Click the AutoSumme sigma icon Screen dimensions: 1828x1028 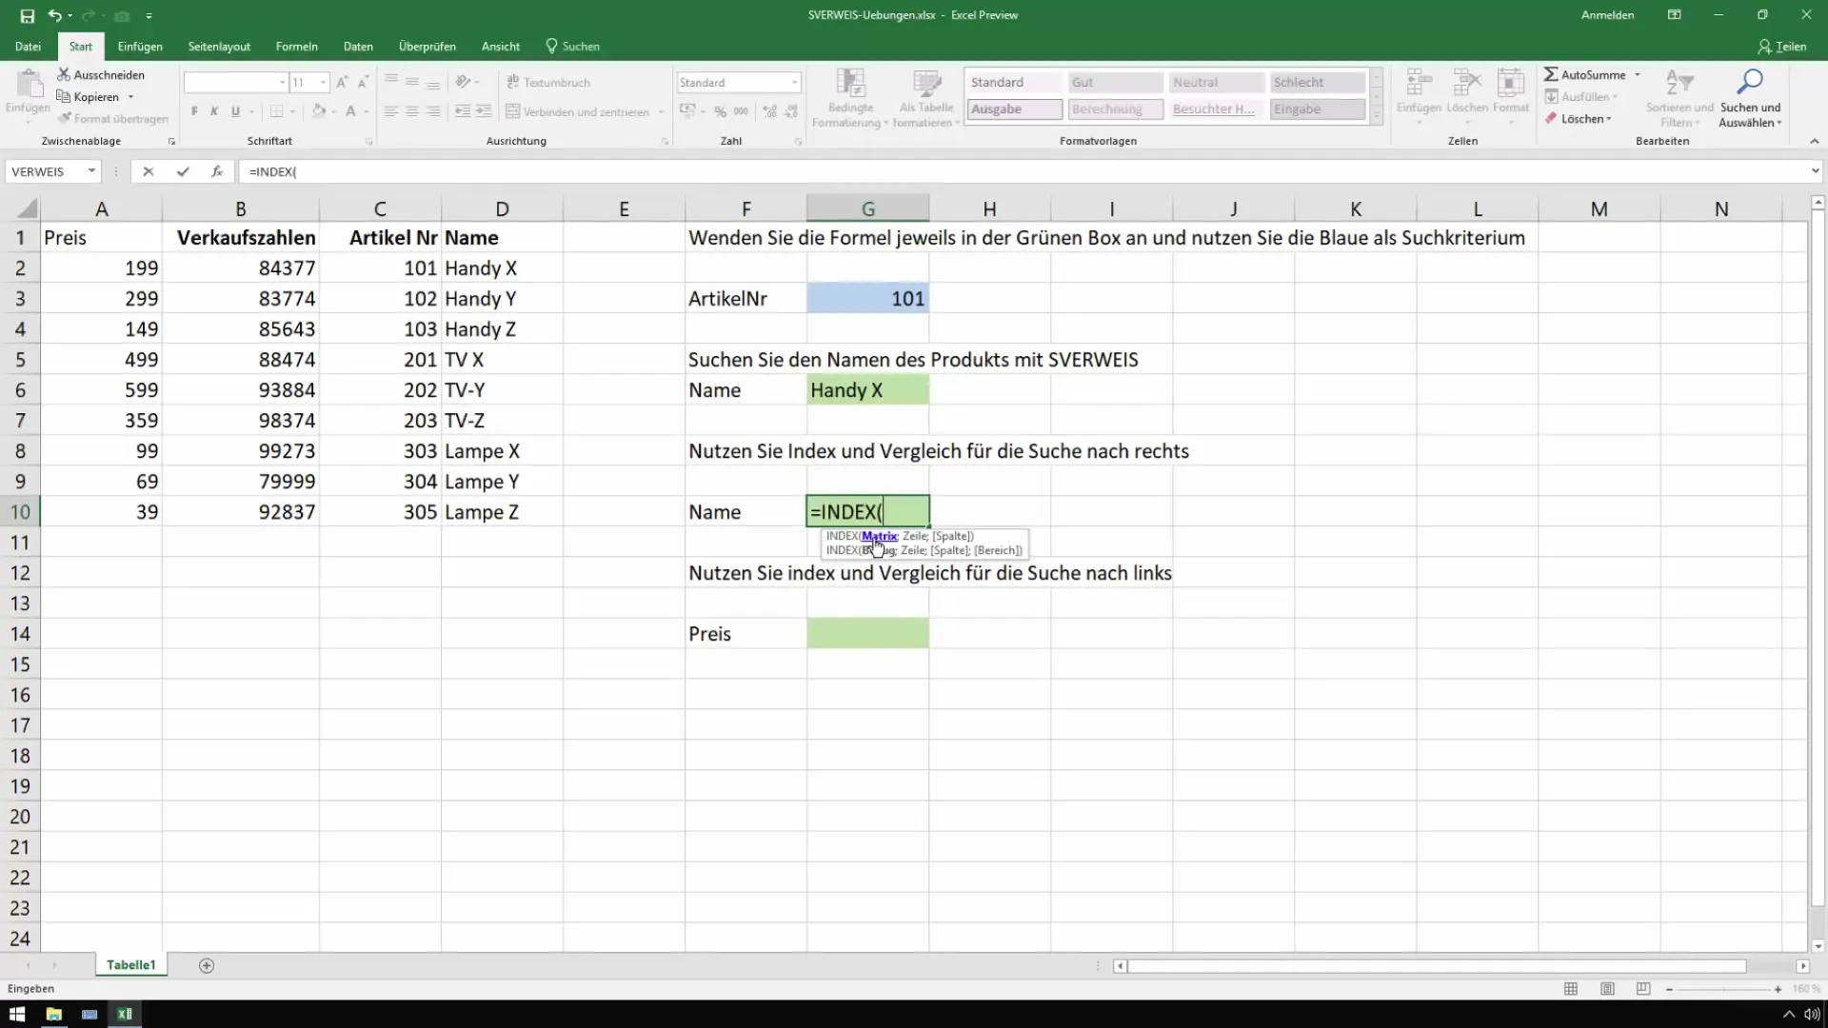pos(1551,74)
